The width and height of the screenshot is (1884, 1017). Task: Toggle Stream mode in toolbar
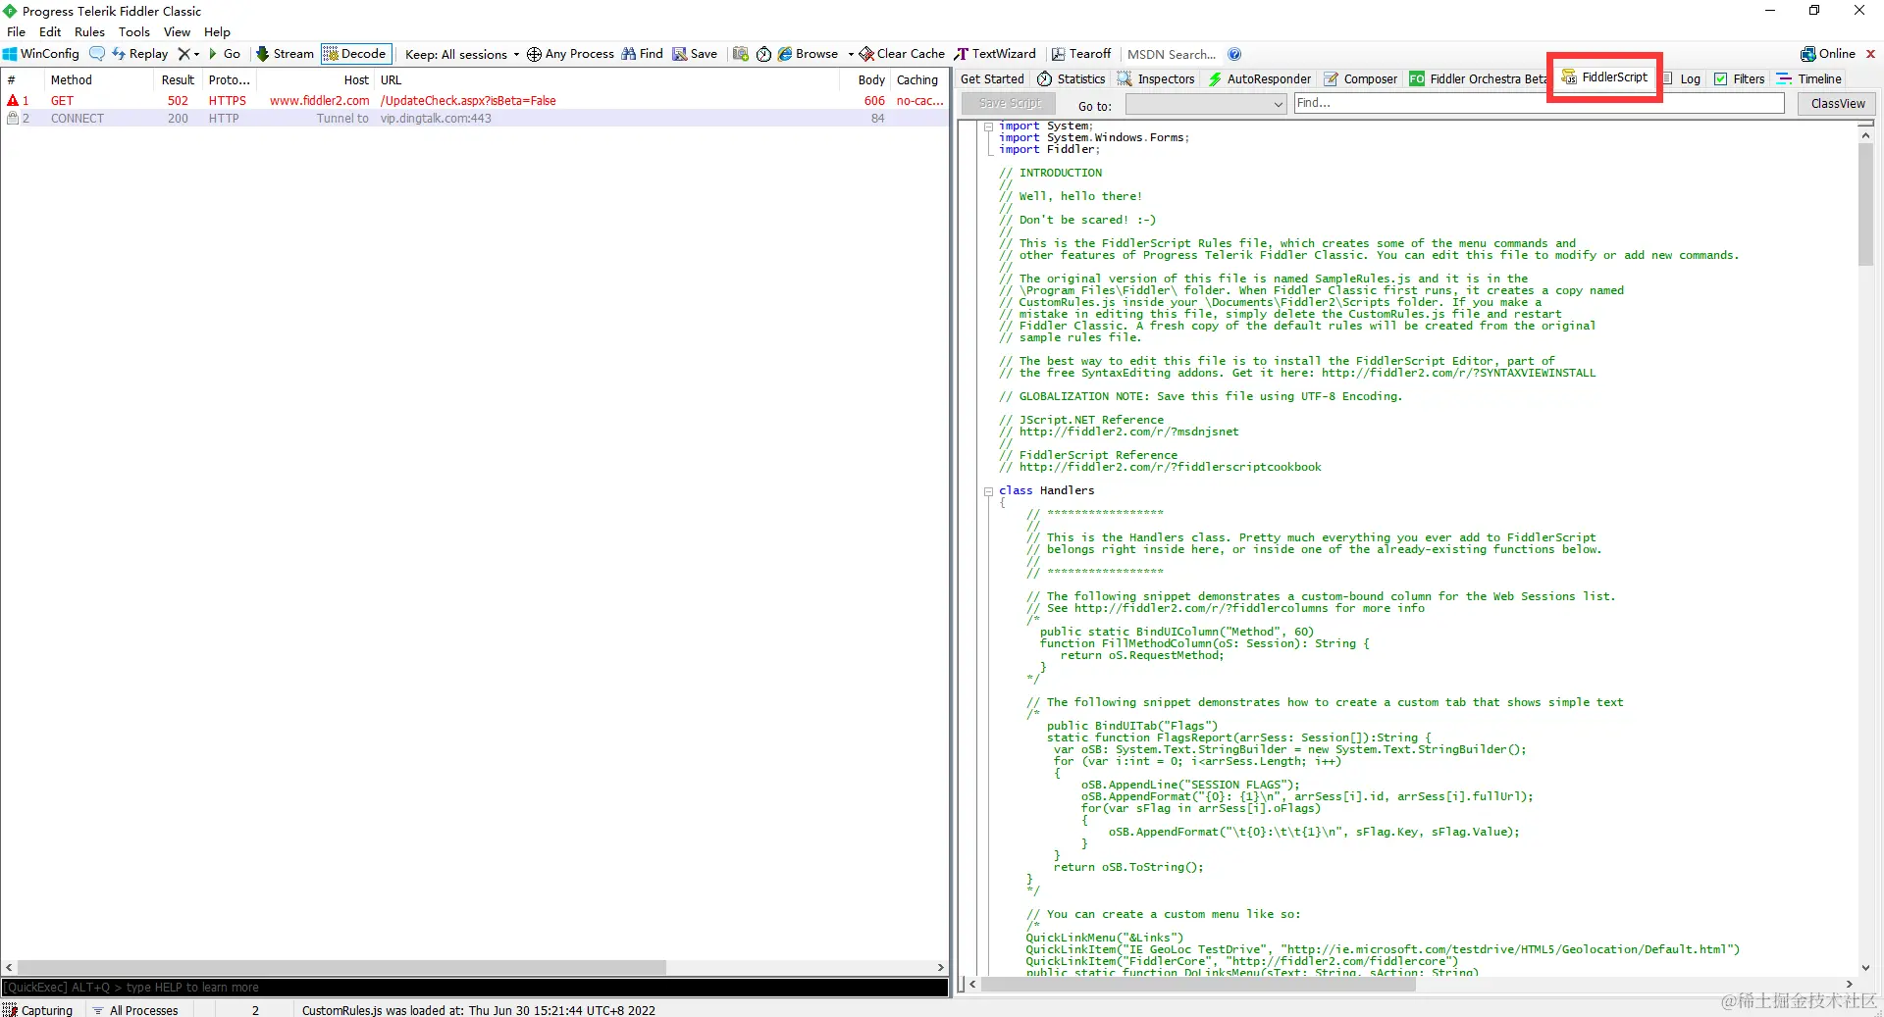286,54
